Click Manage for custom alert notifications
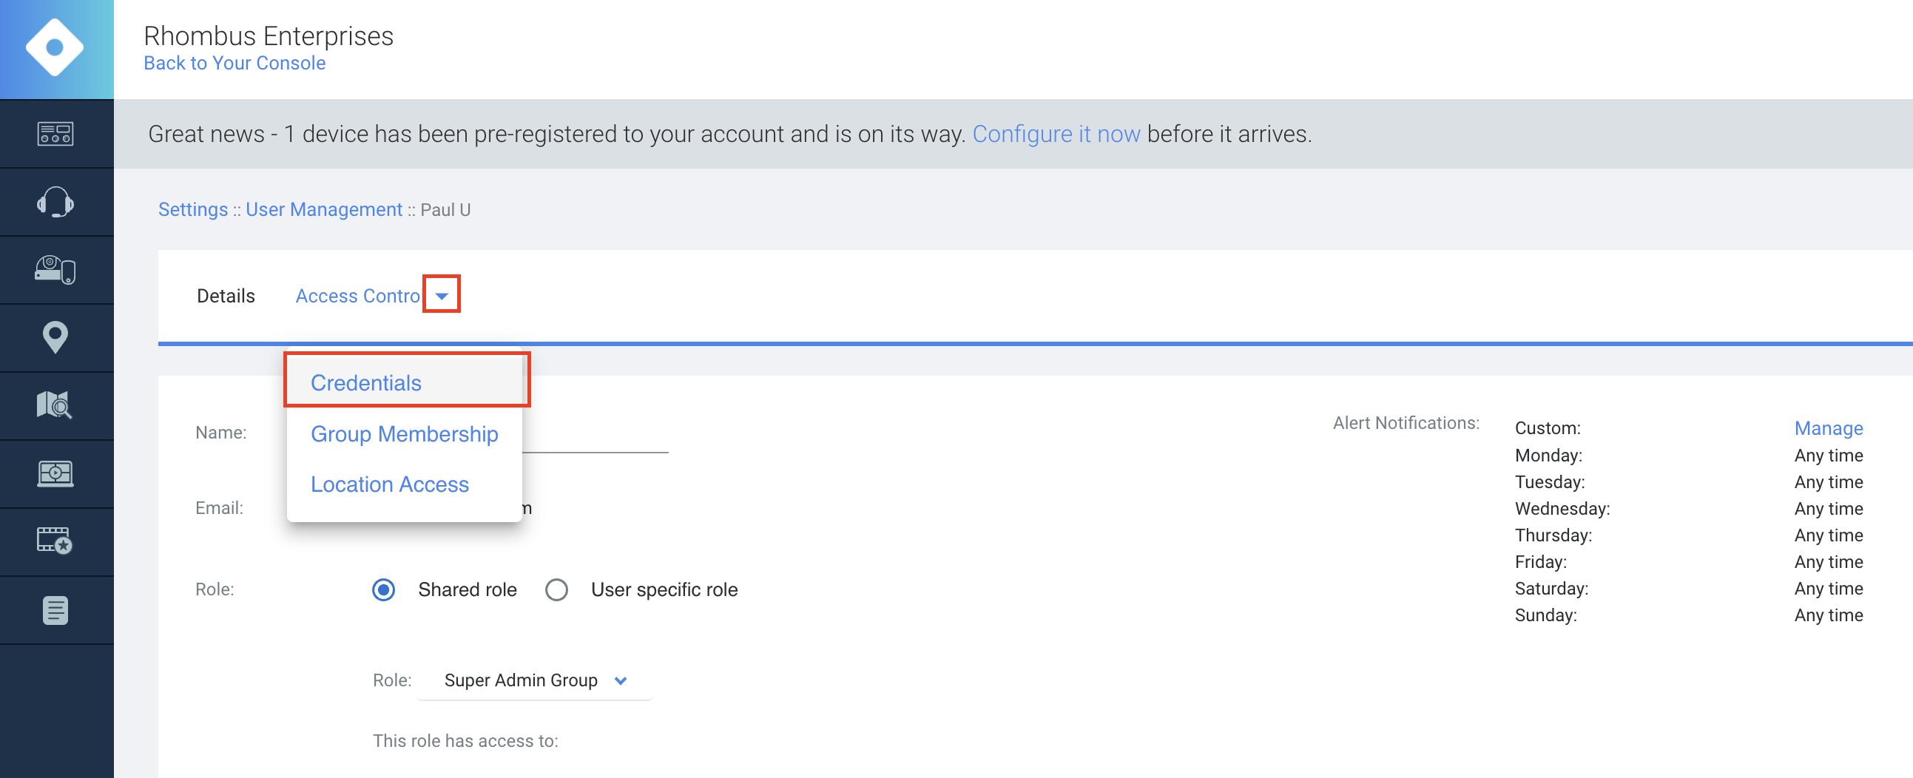Image resolution: width=1913 pixels, height=778 pixels. 1828,427
